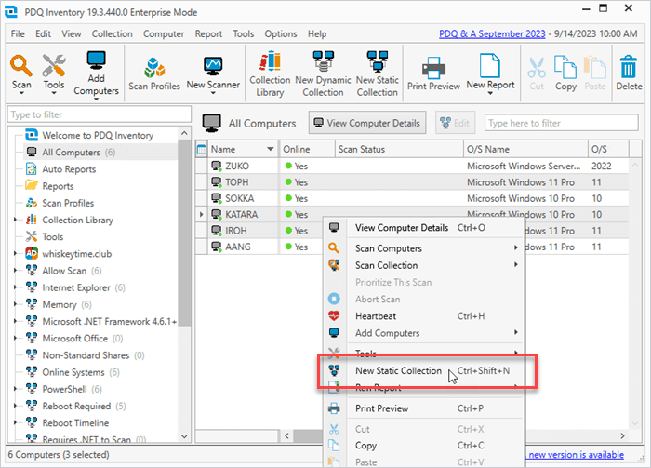The image size is (651, 468).
Task: Open the Collection menu
Action: [113, 34]
